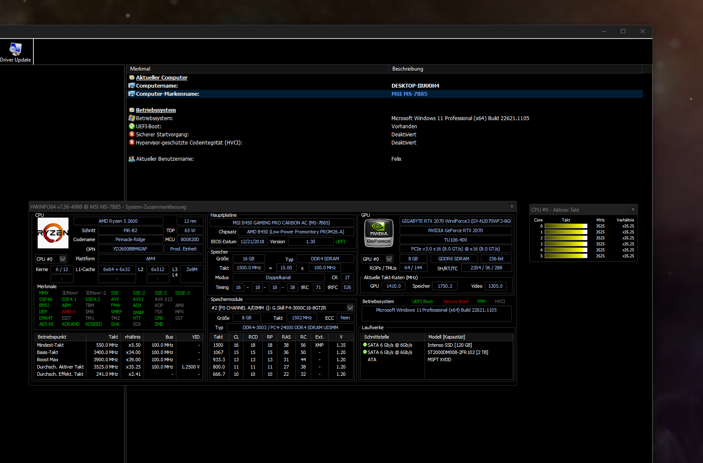Click the GIGABYTE RTX 2070 WindForce3 field
Viewport: 703px width, 463px height.
(456, 221)
